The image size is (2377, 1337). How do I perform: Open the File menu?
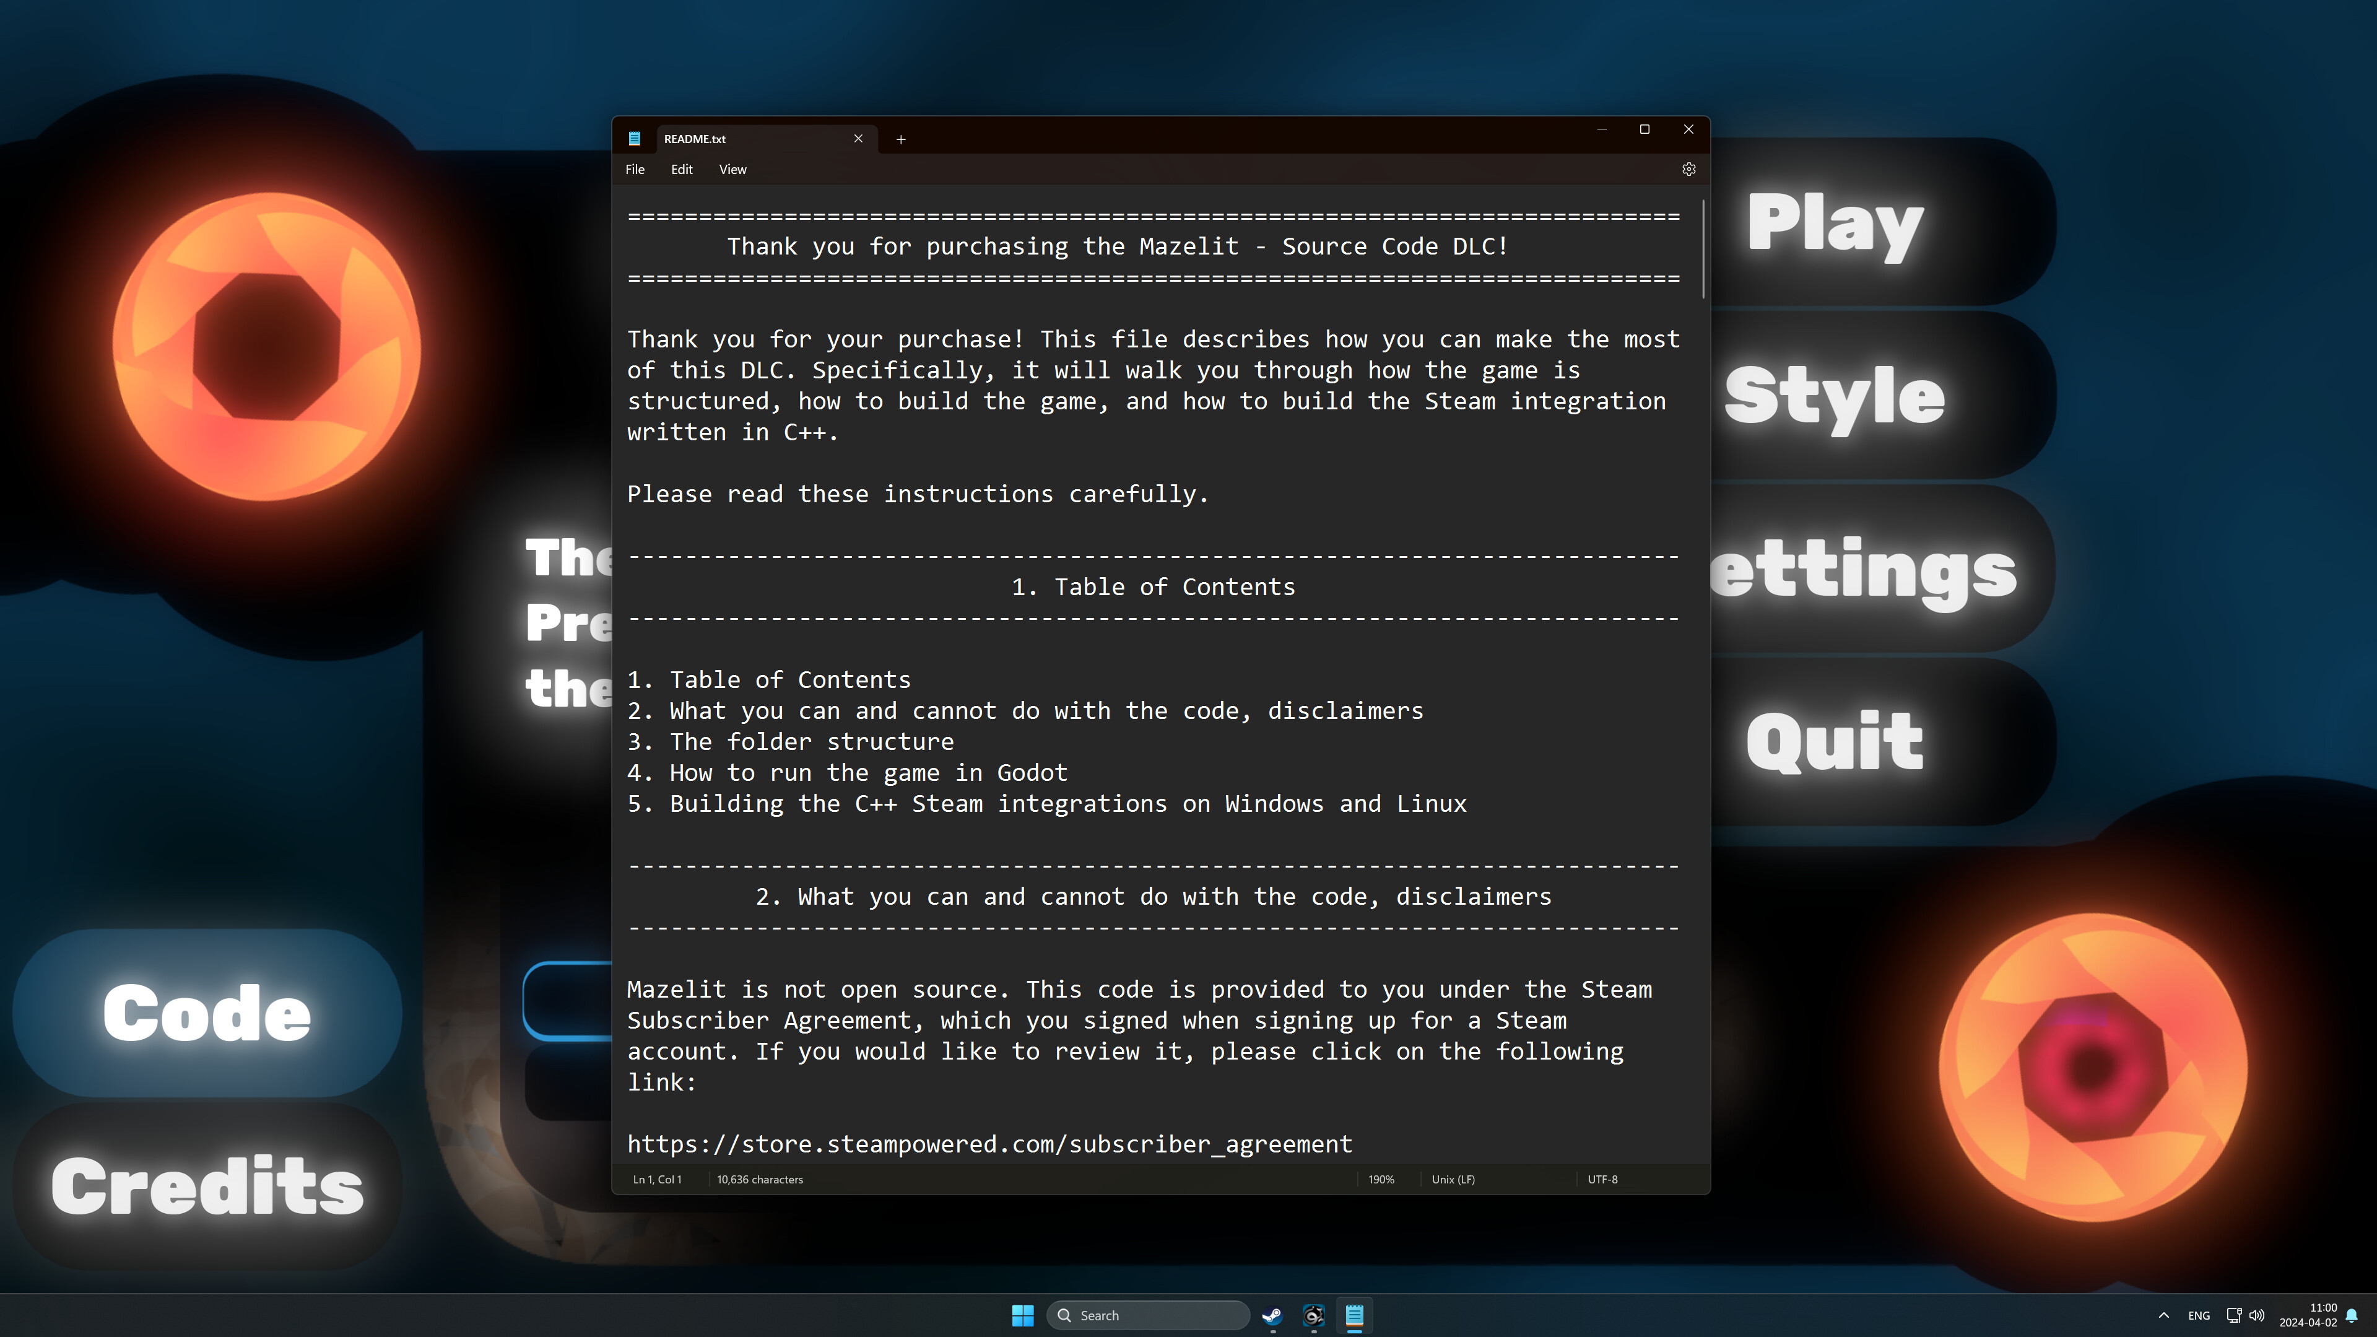coord(635,169)
